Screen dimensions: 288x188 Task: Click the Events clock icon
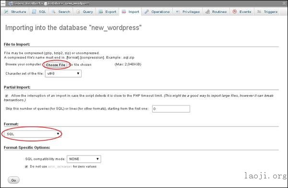pos(235,12)
